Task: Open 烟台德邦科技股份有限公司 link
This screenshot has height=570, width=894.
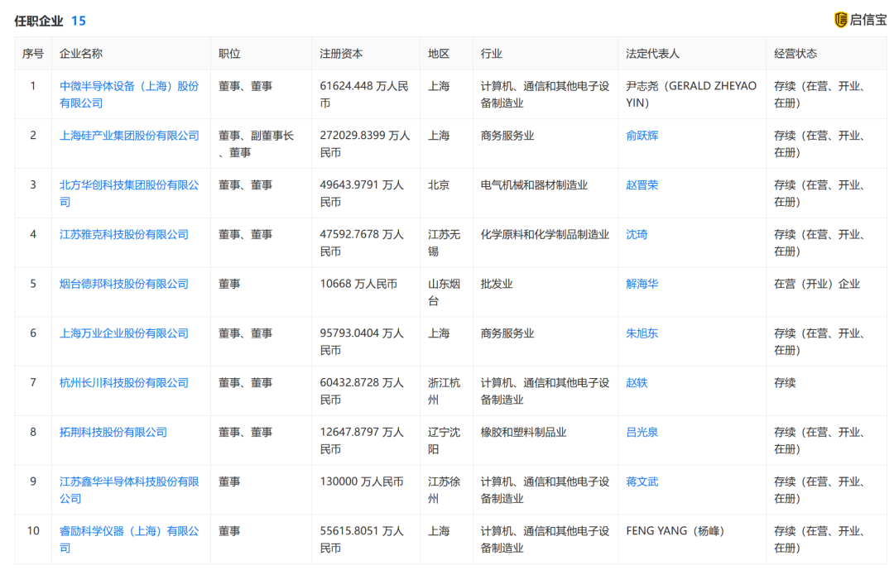Action: click(x=123, y=284)
